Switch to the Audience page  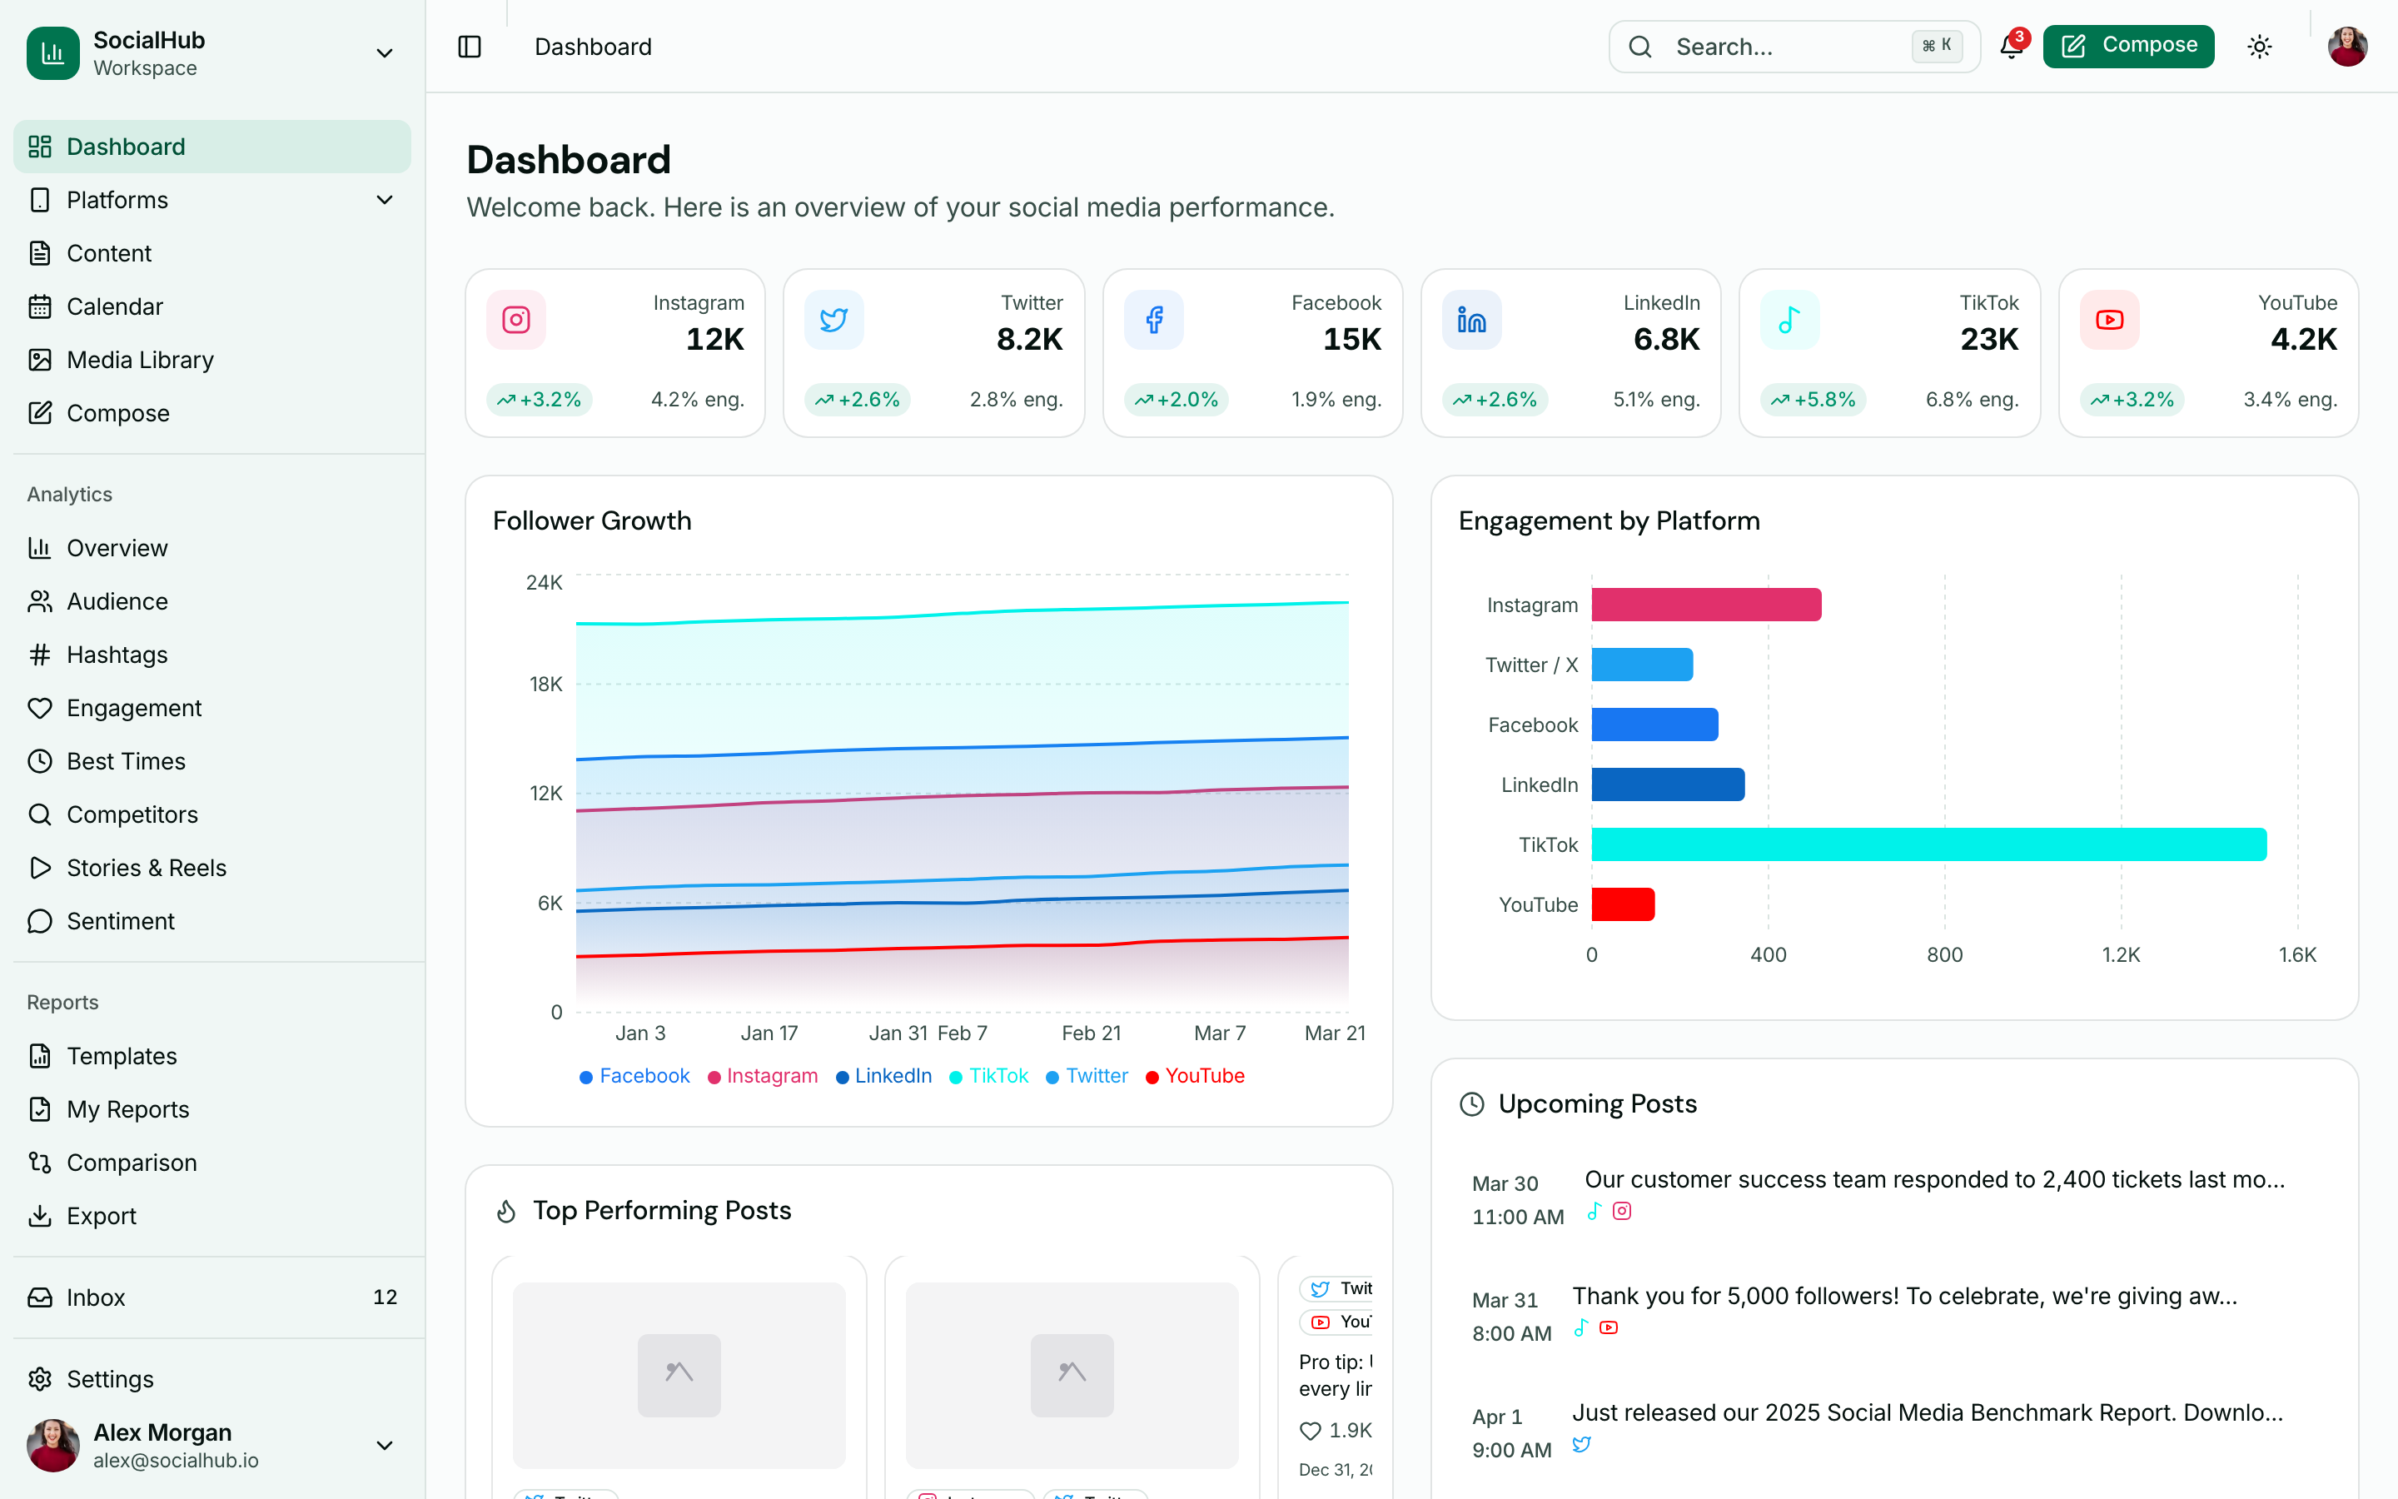[x=117, y=600]
